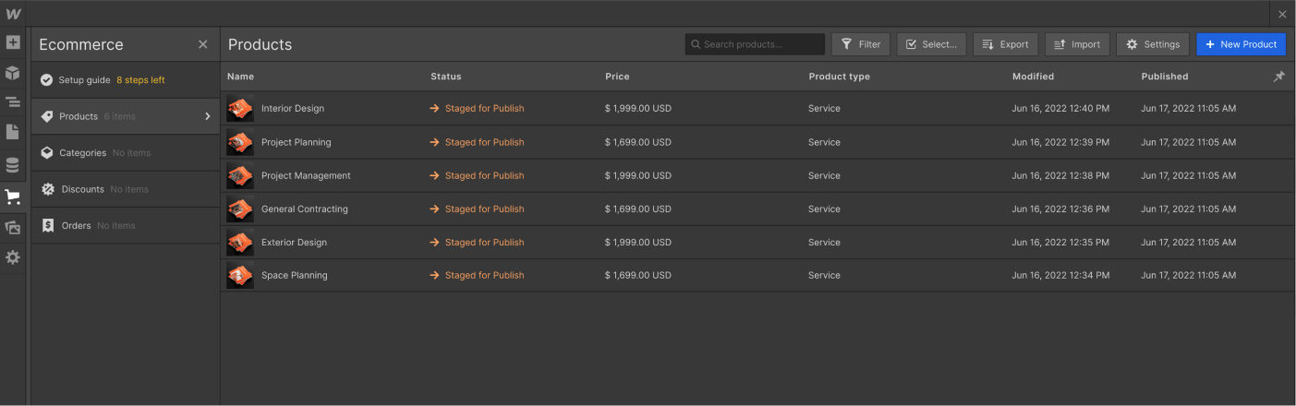Click the Webflow logo icon
The image size is (1296, 406).
(13, 14)
